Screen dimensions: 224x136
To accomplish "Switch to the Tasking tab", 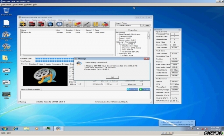I will (x=33, y=64).
